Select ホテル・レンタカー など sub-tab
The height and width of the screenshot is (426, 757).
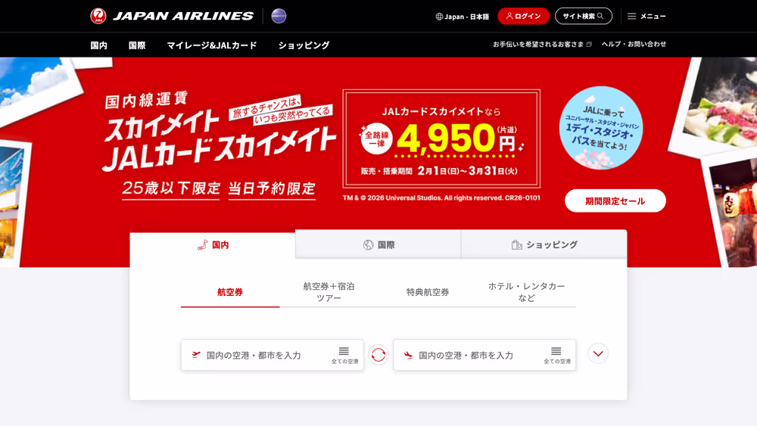pos(526,292)
